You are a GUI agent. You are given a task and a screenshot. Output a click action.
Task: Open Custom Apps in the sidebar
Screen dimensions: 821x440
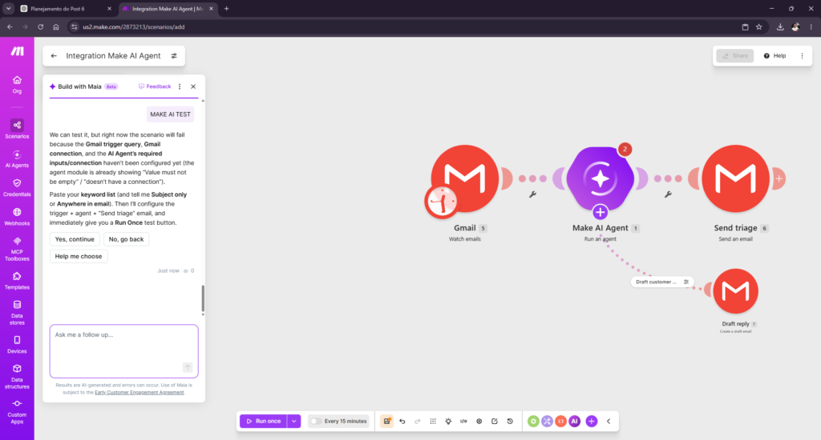[x=17, y=412]
